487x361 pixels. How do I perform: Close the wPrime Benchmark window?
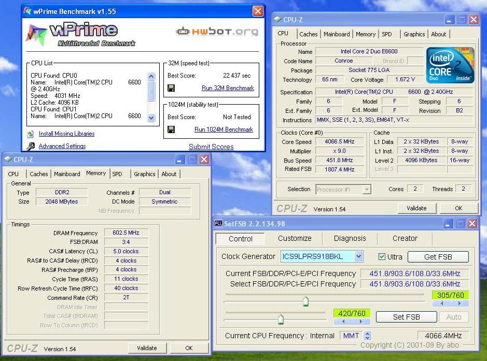258,11
